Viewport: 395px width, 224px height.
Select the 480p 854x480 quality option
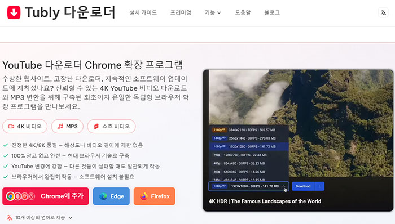tap(249, 163)
